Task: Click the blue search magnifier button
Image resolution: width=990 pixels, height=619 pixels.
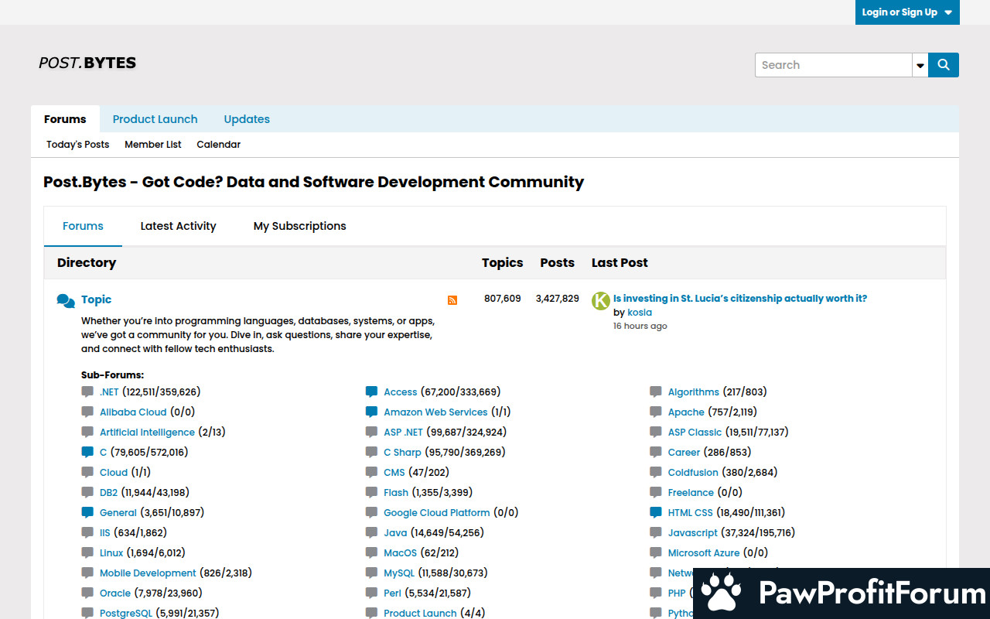Action: [944, 65]
